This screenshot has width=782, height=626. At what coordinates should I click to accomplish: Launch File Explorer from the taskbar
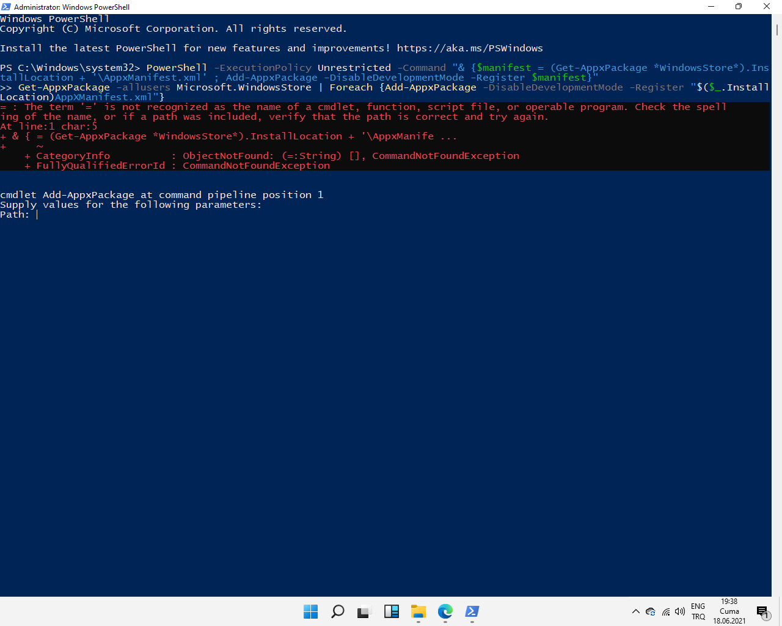click(418, 611)
